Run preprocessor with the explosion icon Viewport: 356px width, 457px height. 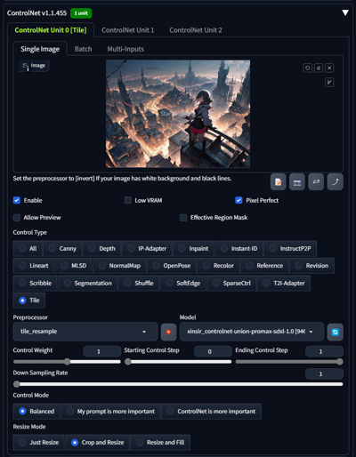[168, 332]
